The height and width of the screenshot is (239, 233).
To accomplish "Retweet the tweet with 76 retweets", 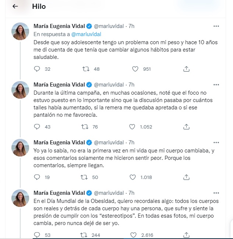I will [85, 127].
